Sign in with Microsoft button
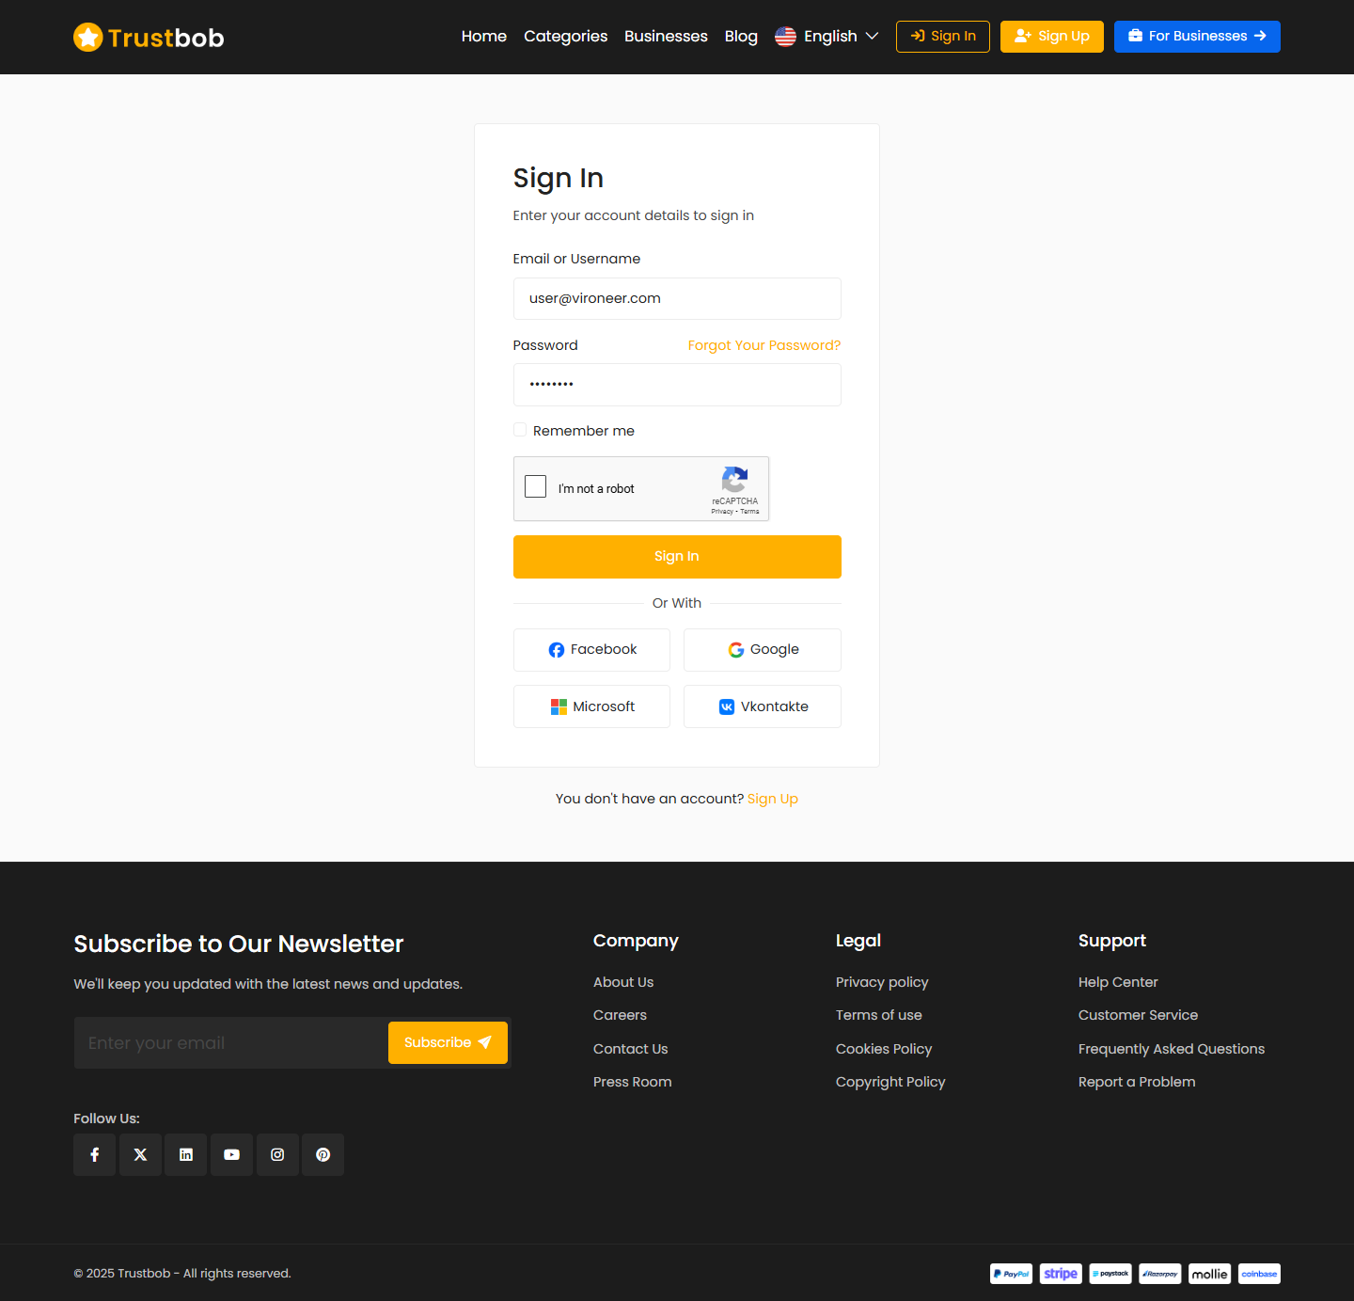 pos(591,706)
